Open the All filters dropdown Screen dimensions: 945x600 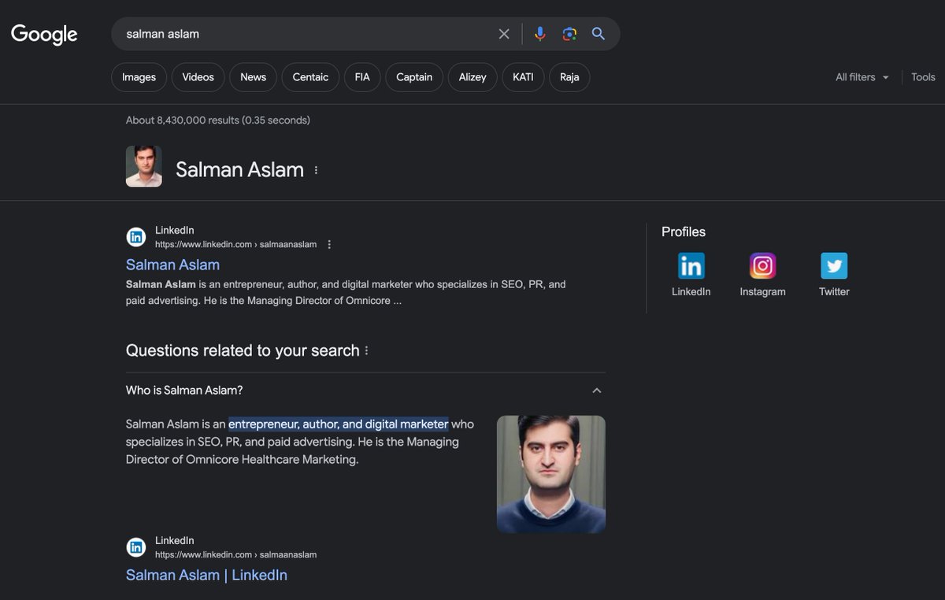click(862, 77)
